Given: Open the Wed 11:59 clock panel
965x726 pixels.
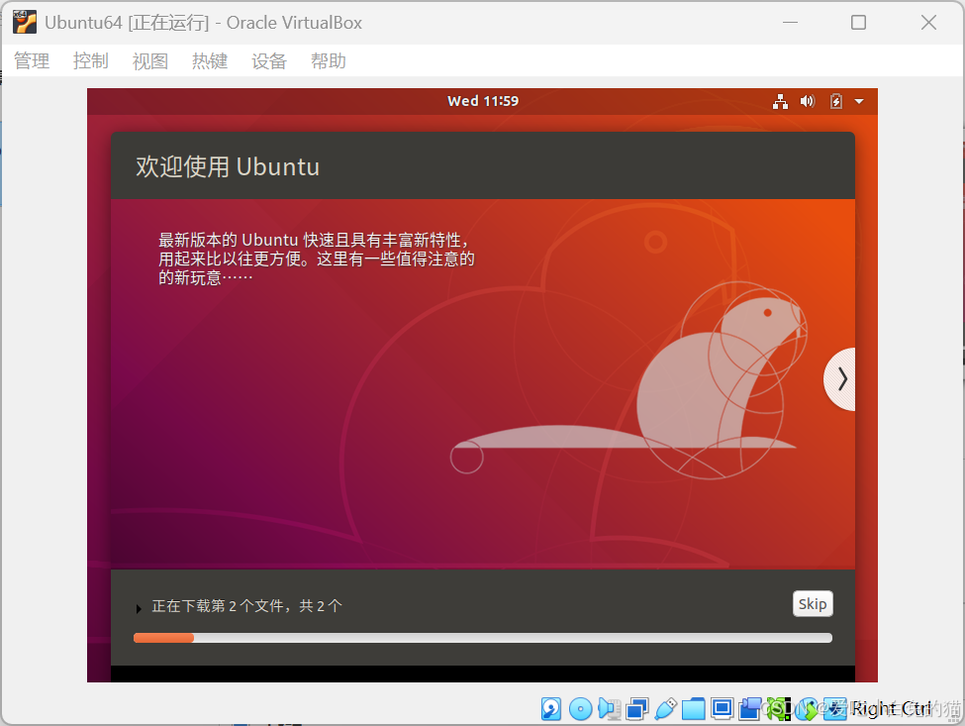Looking at the screenshot, I should 483,101.
